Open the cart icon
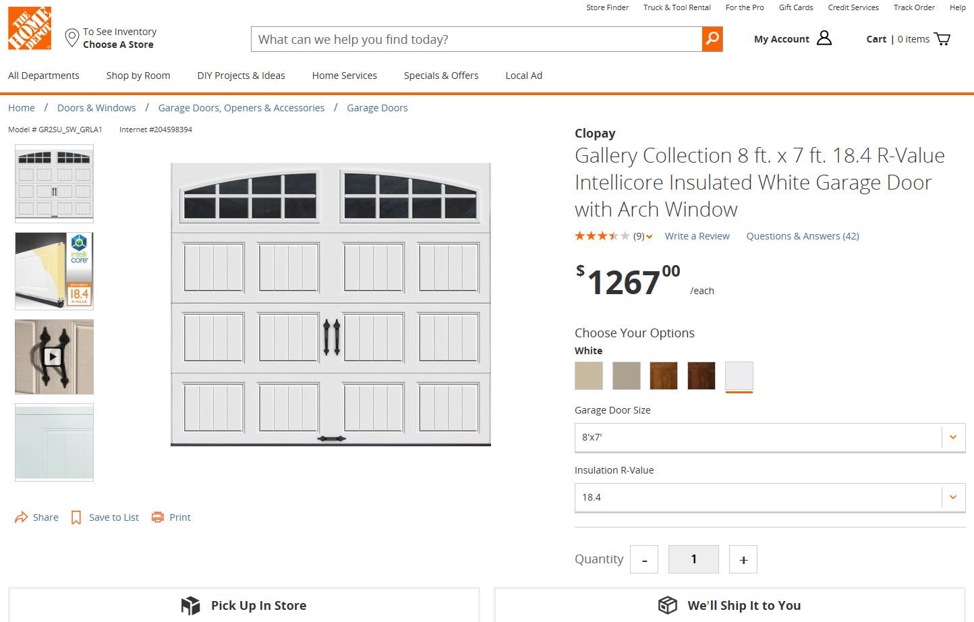Viewport: 974px width, 622px height. [x=942, y=39]
